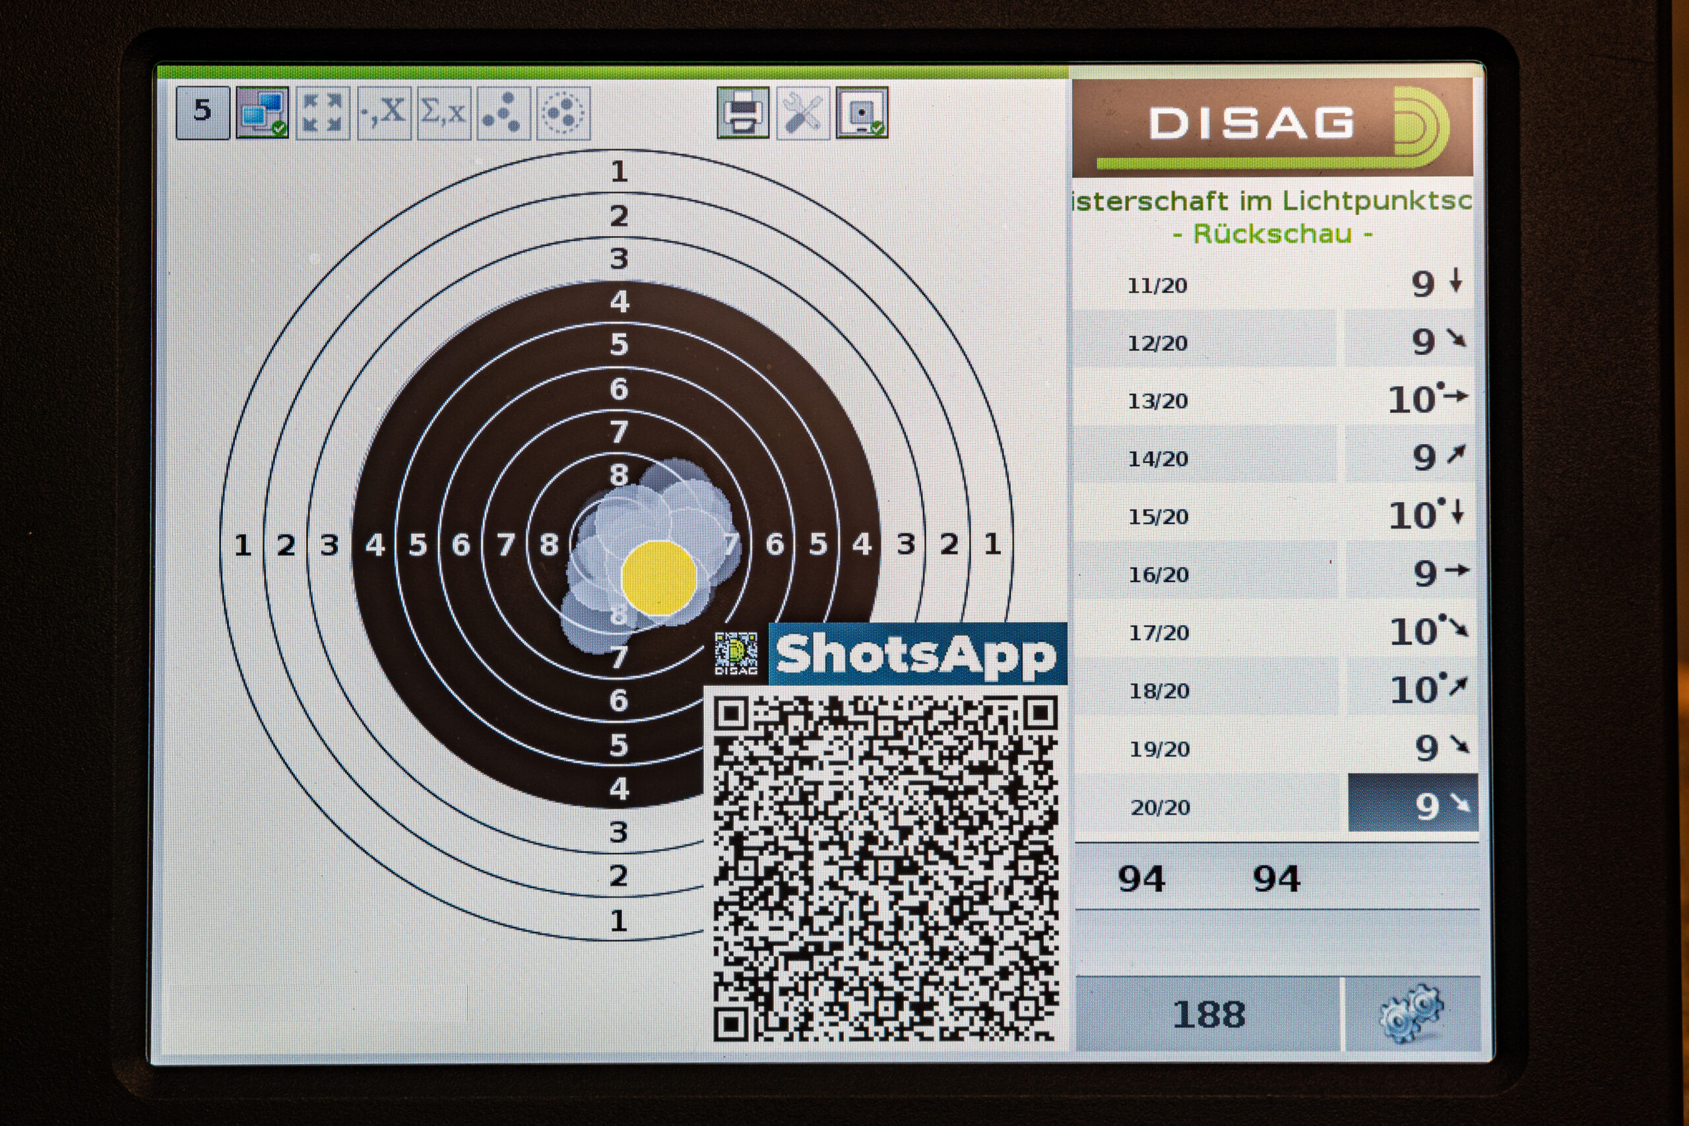Click the lane number 5 button

coord(203,112)
